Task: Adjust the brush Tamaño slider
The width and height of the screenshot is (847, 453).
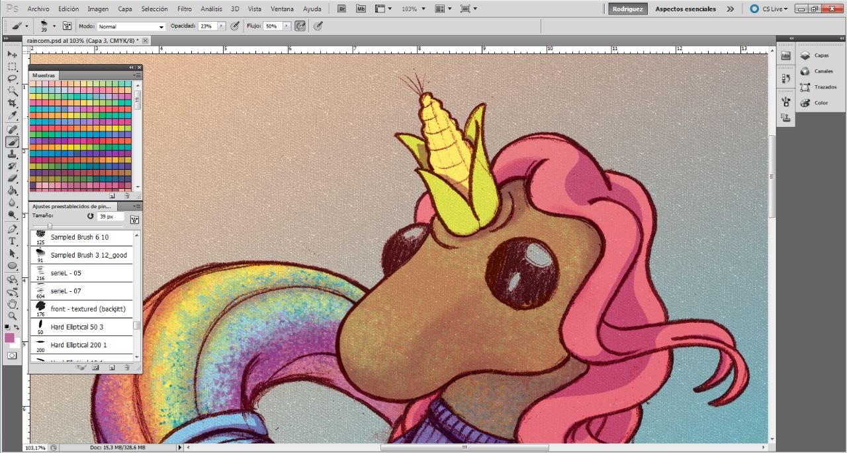Action: point(50,226)
